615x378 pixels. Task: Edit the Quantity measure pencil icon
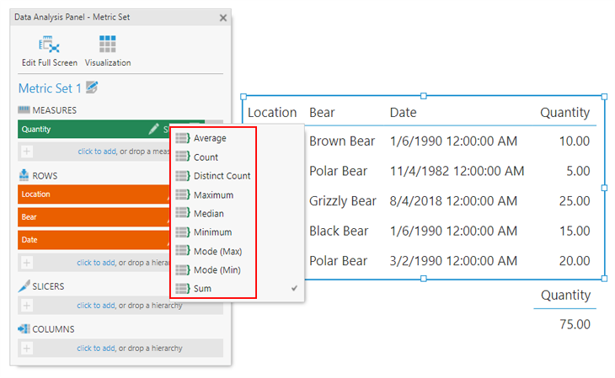(x=153, y=129)
